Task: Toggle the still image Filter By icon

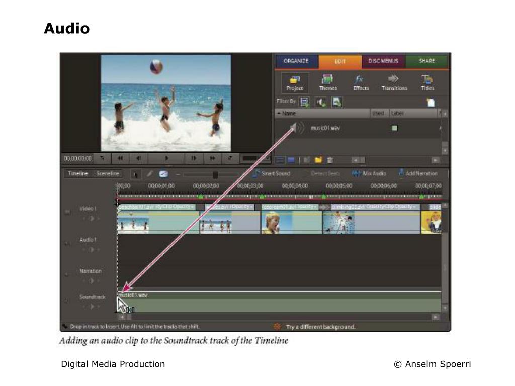Action: 336,102
